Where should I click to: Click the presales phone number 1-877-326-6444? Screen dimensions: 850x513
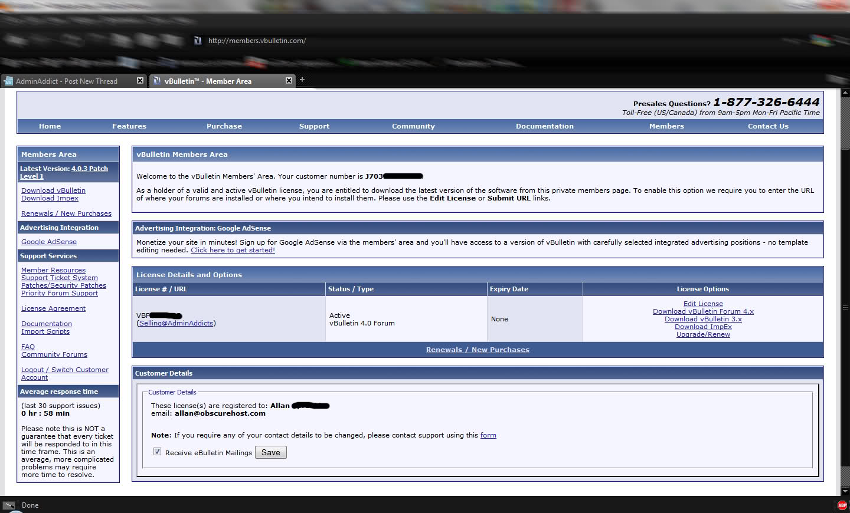click(766, 102)
